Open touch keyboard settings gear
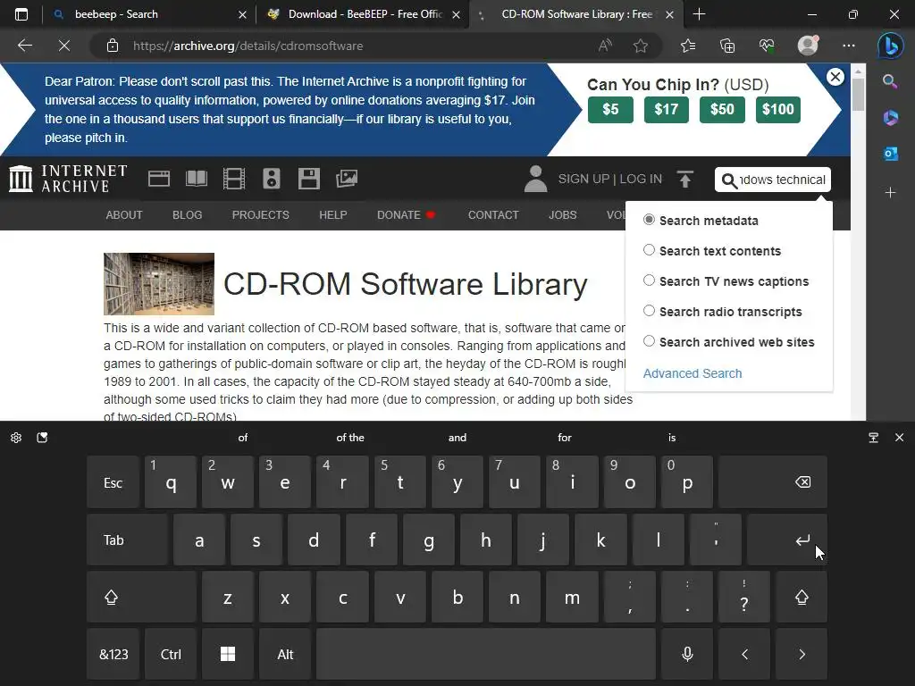 (16, 438)
